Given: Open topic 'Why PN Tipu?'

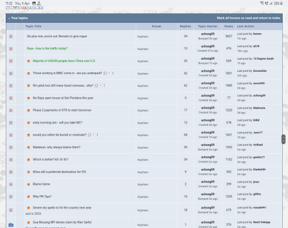Looking at the screenshot, I should pos(42,196).
